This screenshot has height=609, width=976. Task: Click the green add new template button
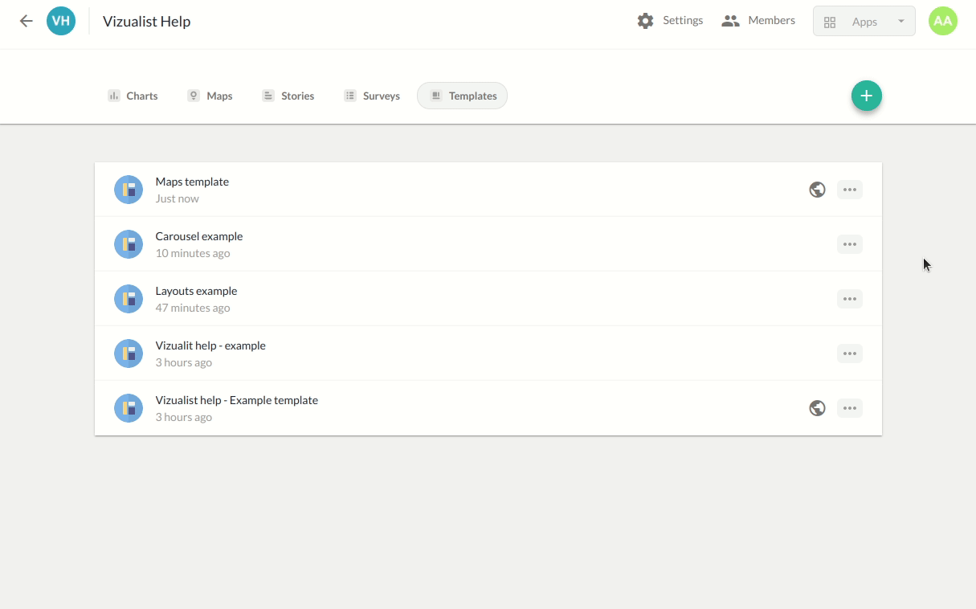866,96
